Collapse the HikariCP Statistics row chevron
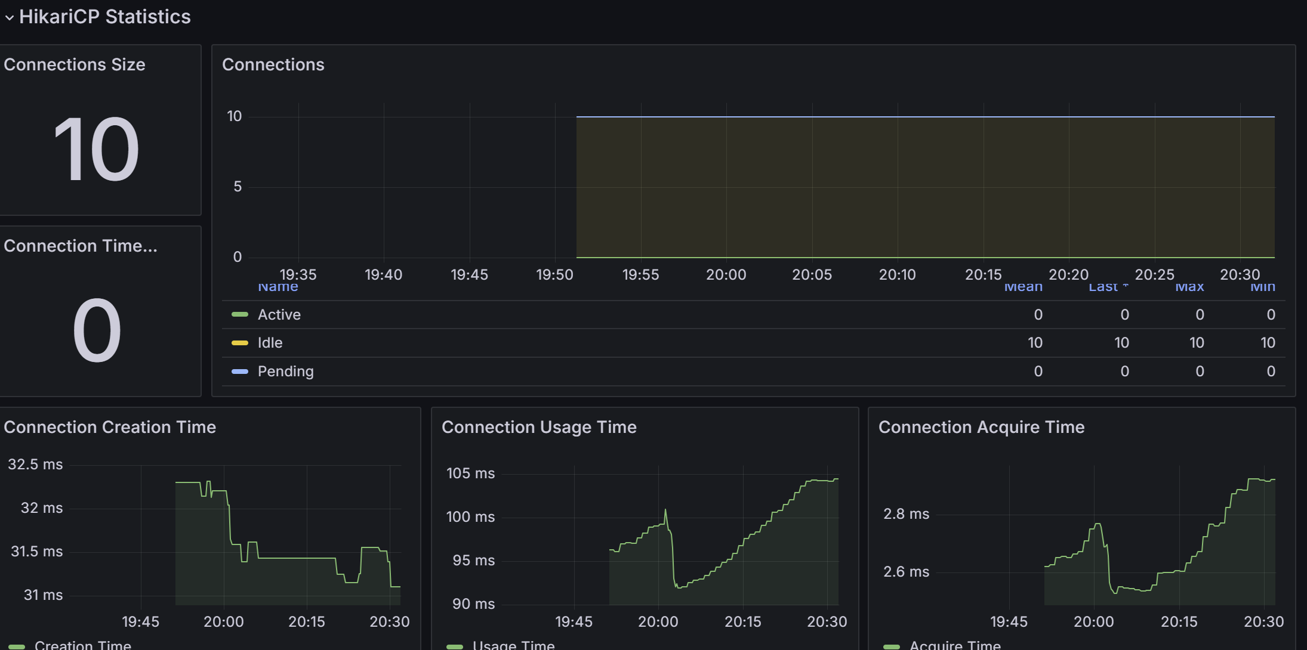Image resolution: width=1307 pixels, height=650 pixels. coord(9,17)
